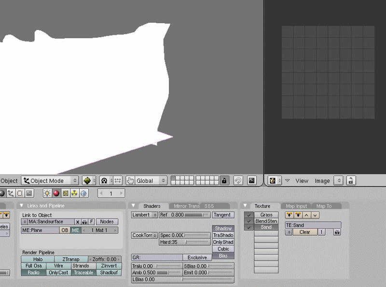Open the Image menu in Image editor
This screenshot has height=287, width=386.
[x=322, y=181]
